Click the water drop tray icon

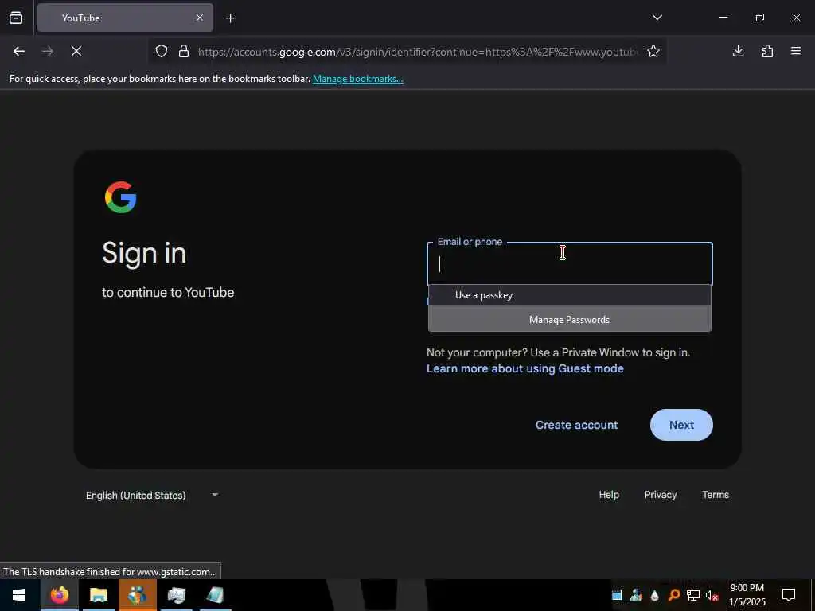(655, 595)
